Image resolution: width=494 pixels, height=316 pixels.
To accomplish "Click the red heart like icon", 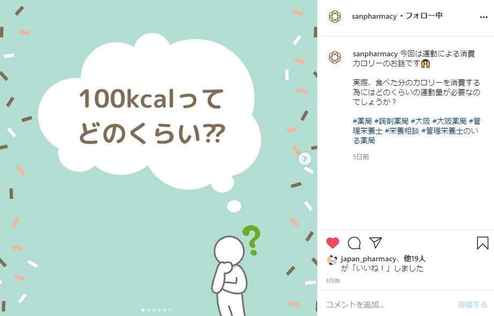I will [332, 243].
